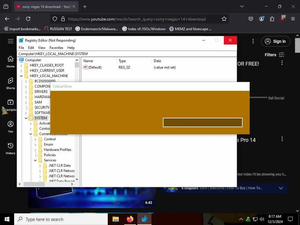300x225 pixels.
Task: Close the sony vegas 14 download tab
Action: coord(74,6)
